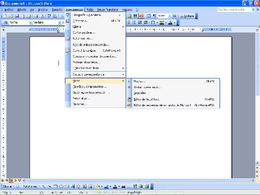This screenshot has height=195, width=260.
Task: Toggle Show/Hide paragraph marks icon
Action: click(x=154, y=16)
